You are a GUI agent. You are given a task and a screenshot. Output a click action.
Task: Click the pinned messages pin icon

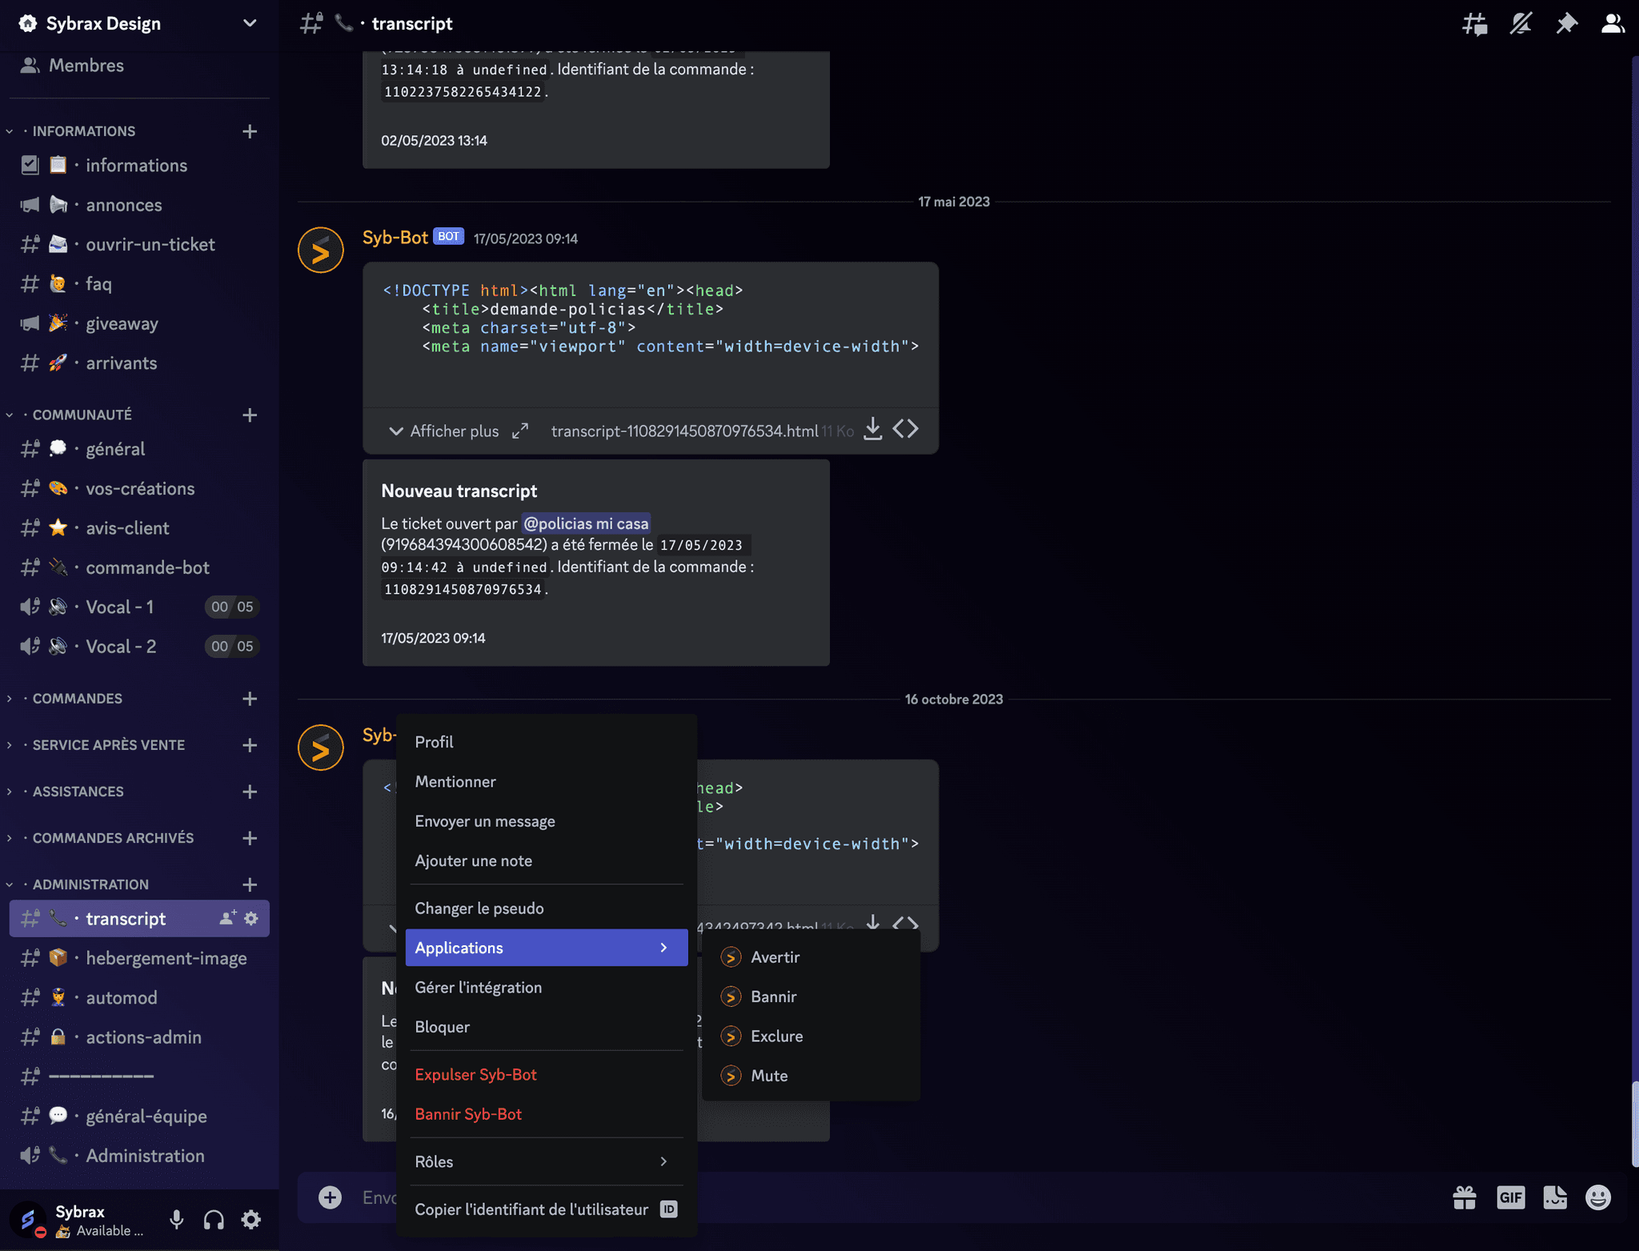(x=1566, y=24)
